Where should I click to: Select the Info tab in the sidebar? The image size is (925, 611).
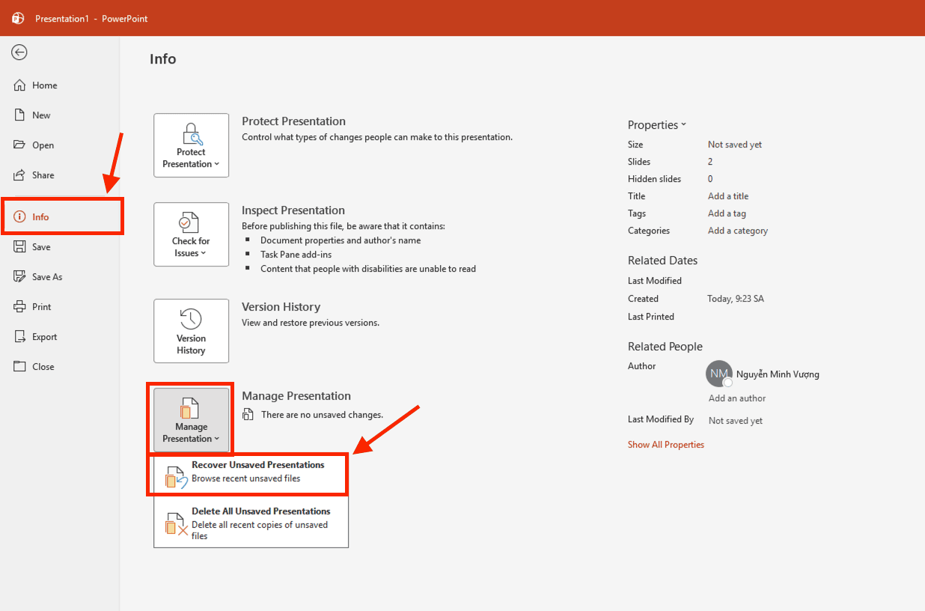click(x=61, y=217)
